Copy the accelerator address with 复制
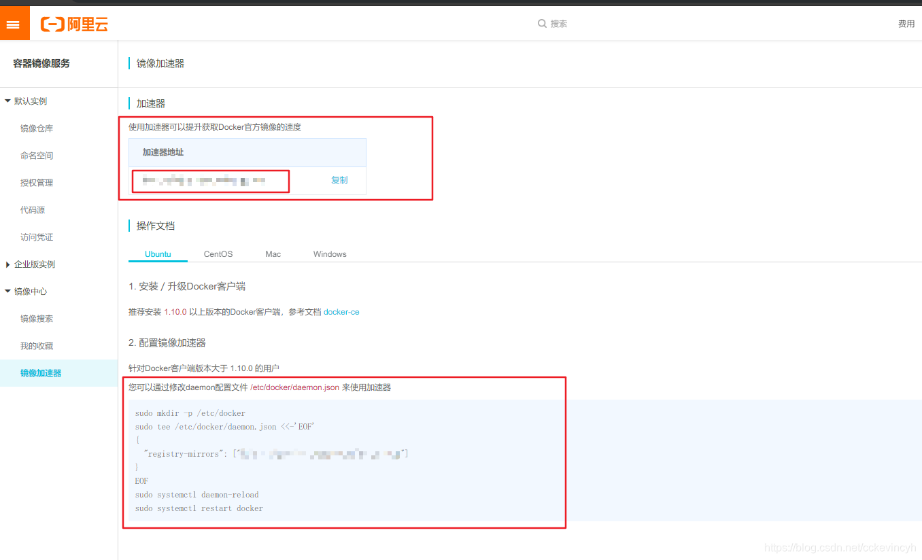Image resolution: width=922 pixels, height=560 pixels. pos(339,180)
